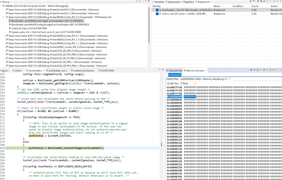Close the Memory Browser tab
Viewport: 282px width, 180px height.
coord(206,70)
